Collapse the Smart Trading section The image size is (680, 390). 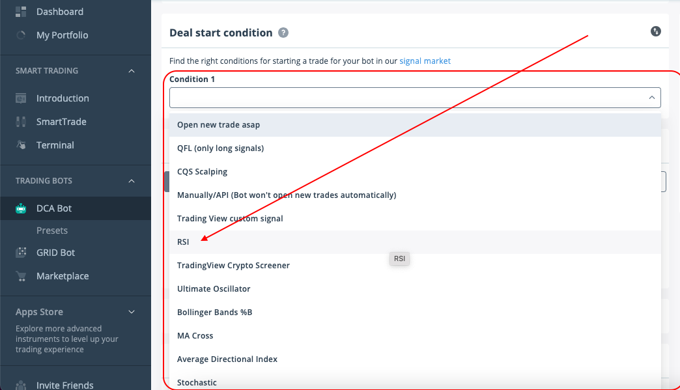[132, 71]
